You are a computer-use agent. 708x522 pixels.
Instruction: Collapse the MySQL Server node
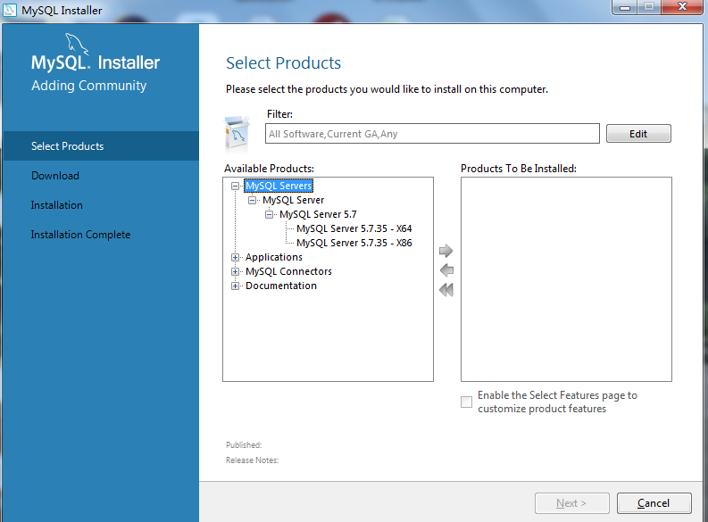pos(252,200)
